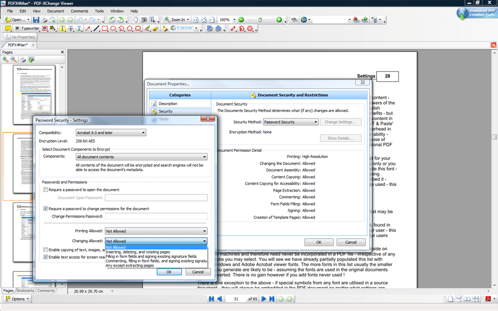
Task: Select the Typewriter tool
Action: (x=27, y=28)
